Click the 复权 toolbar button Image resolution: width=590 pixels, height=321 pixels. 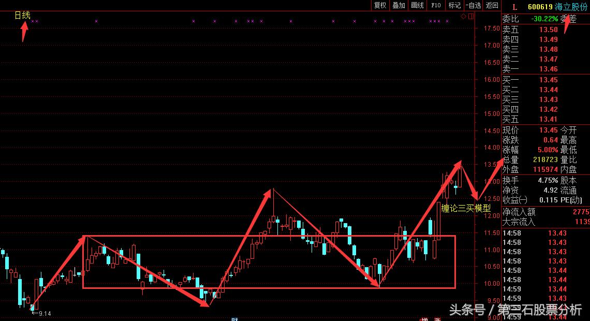pos(380,5)
